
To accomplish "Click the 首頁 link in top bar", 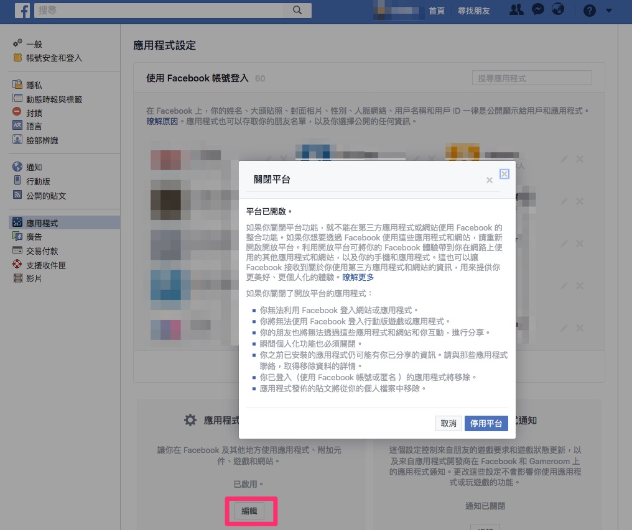I will tap(437, 11).
